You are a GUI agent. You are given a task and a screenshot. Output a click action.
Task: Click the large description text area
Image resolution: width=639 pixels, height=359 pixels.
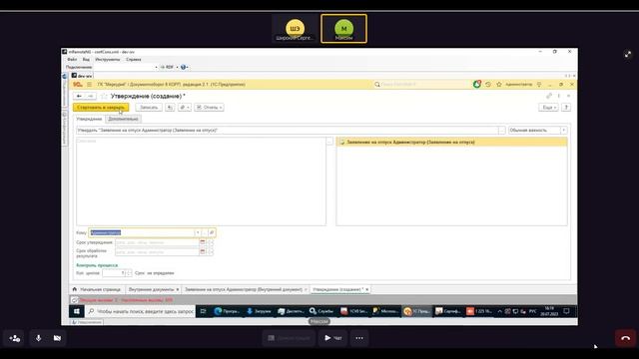point(201,181)
